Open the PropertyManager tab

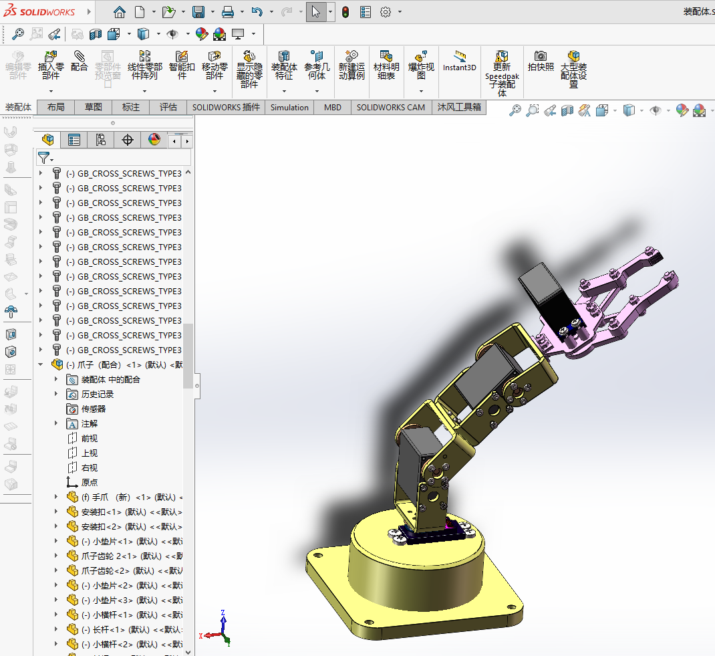74,140
